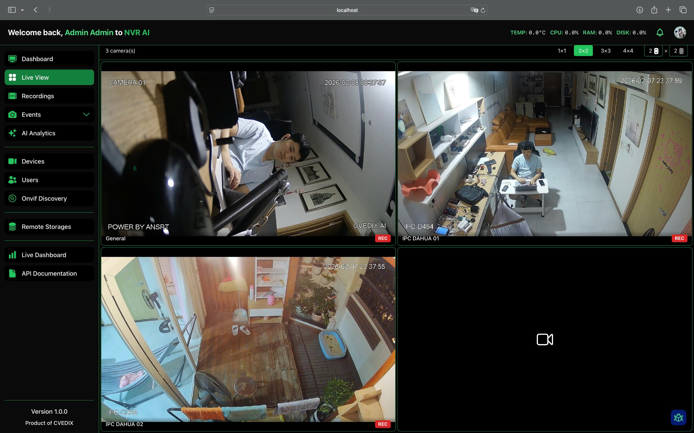Click the user avatar profile picture
The height and width of the screenshot is (433, 694).
[680, 33]
